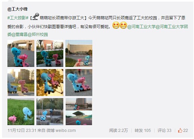The height and width of the screenshot is (139, 194).
Task: Open the @郑州校园 mention link
Action: [x=38, y=34]
